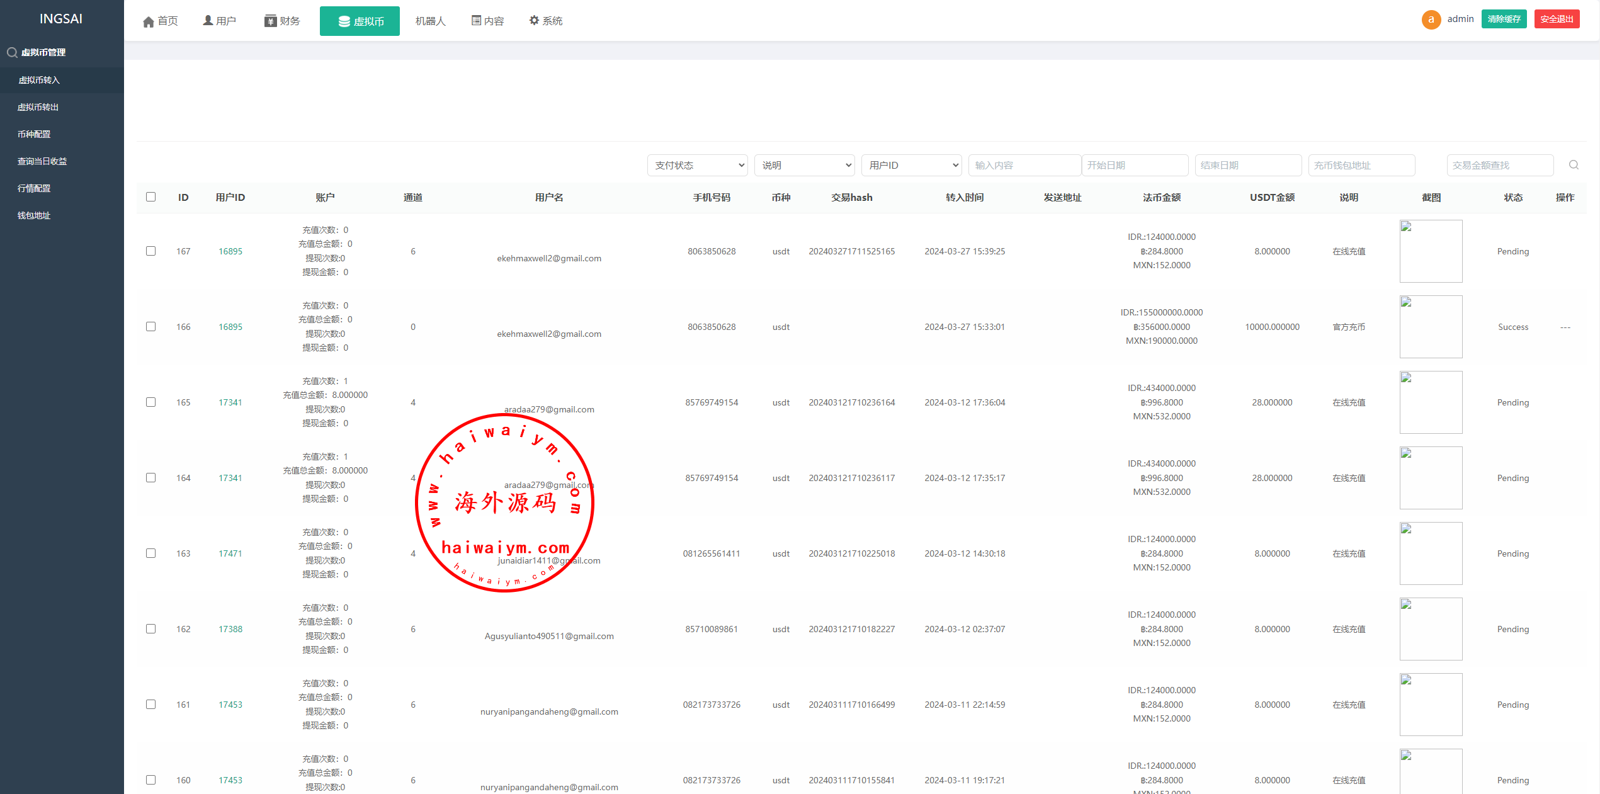
Task: Click the red 安全退出 button
Action: coord(1556,20)
